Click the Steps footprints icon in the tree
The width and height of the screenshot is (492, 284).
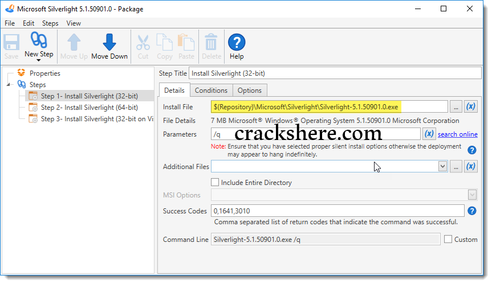[22, 84]
